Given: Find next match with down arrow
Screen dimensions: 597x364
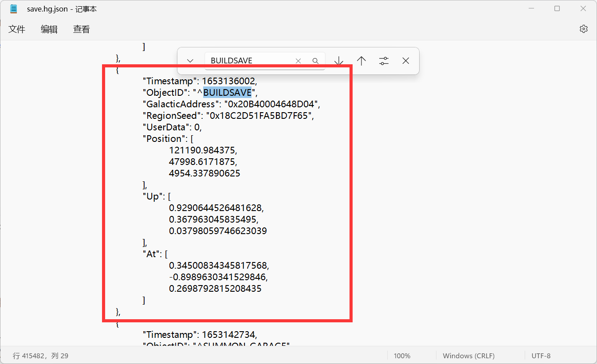Looking at the screenshot, I should pyautogui.click(x=339, y=61).
